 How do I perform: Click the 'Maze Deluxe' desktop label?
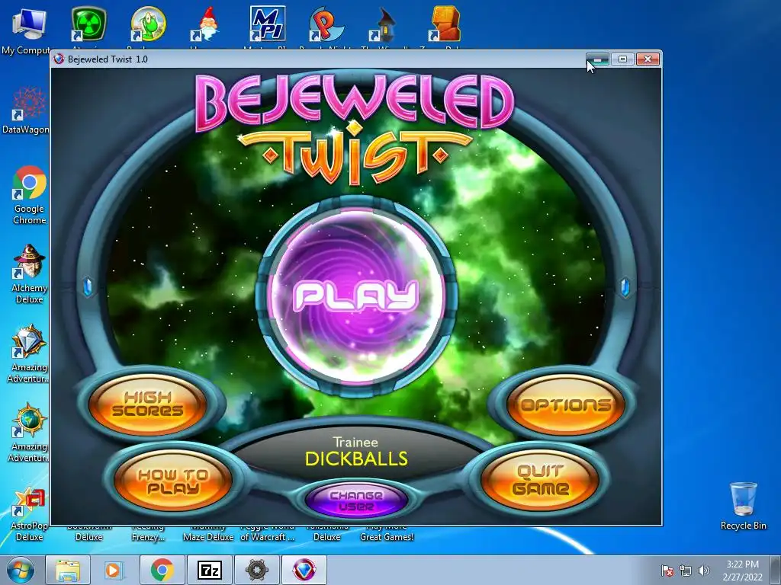coord(207,537)
